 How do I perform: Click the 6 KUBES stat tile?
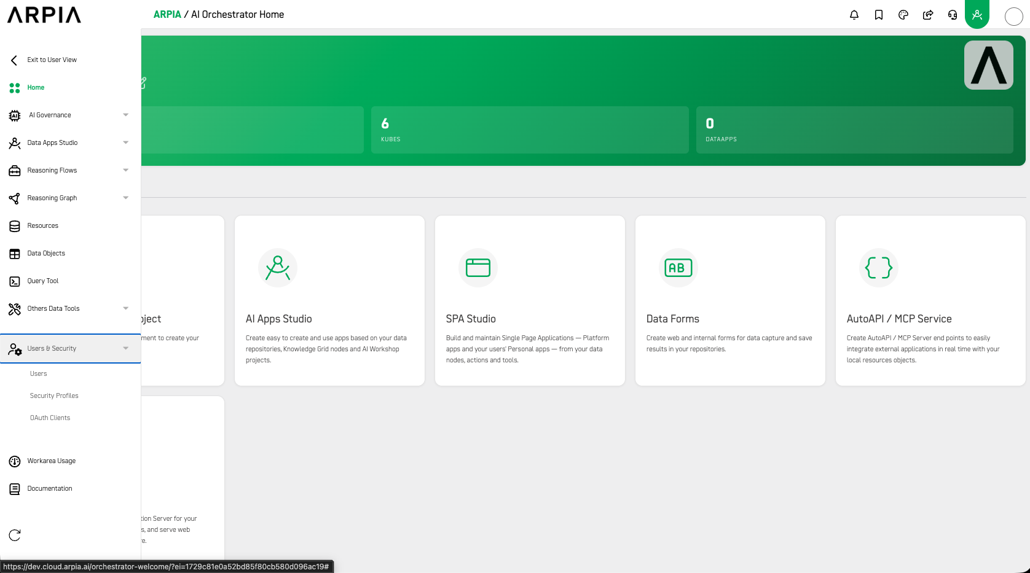(530, 130)
